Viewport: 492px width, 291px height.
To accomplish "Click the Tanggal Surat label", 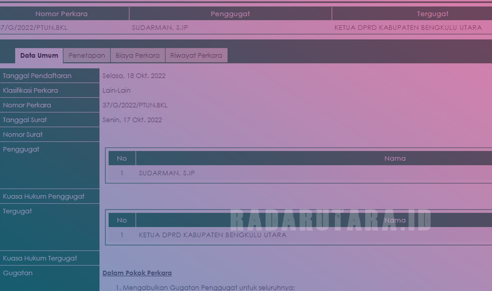I will pos(25,120).
